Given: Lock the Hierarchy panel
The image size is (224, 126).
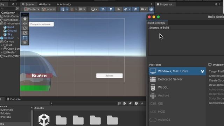Looking at the screenshot, I should pyautogui.click(x=13, y=4).
